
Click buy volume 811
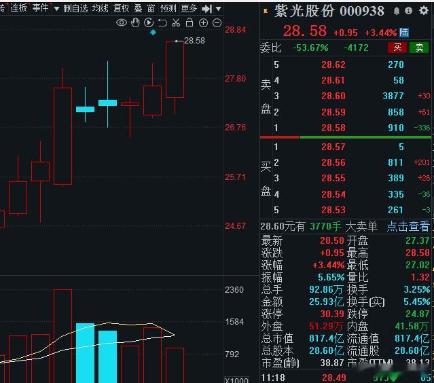[395, 162]
